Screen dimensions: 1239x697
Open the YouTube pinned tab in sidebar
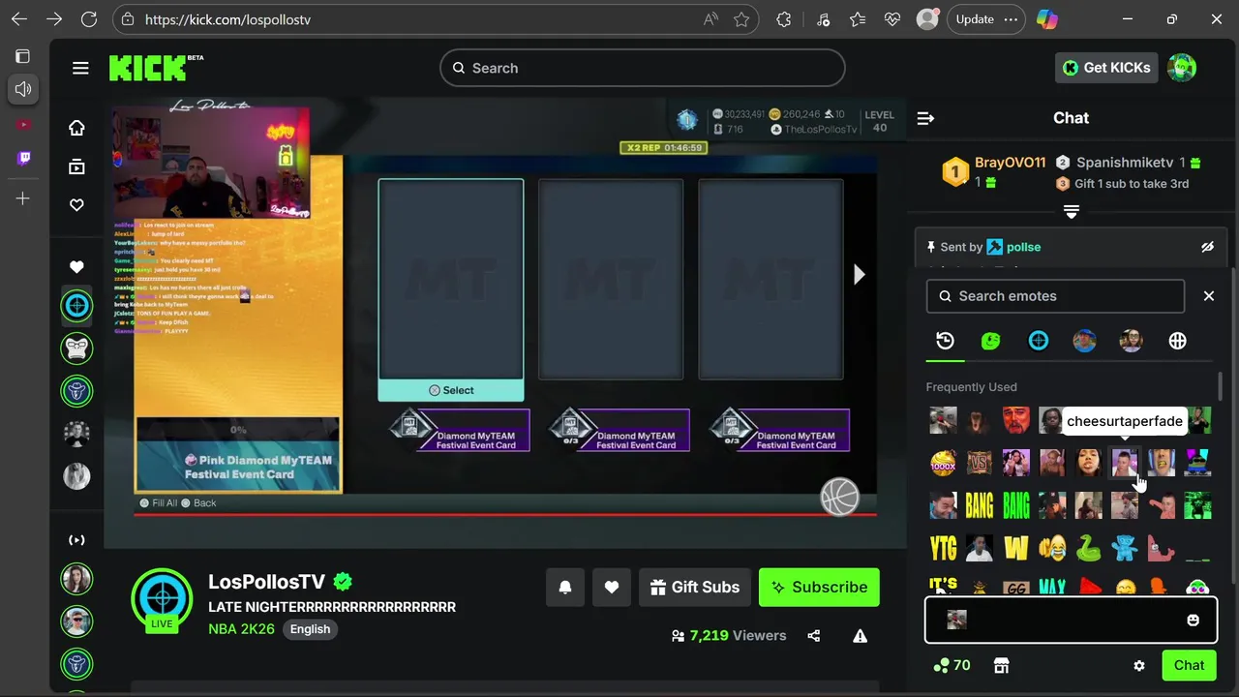[x=23, y=124]
